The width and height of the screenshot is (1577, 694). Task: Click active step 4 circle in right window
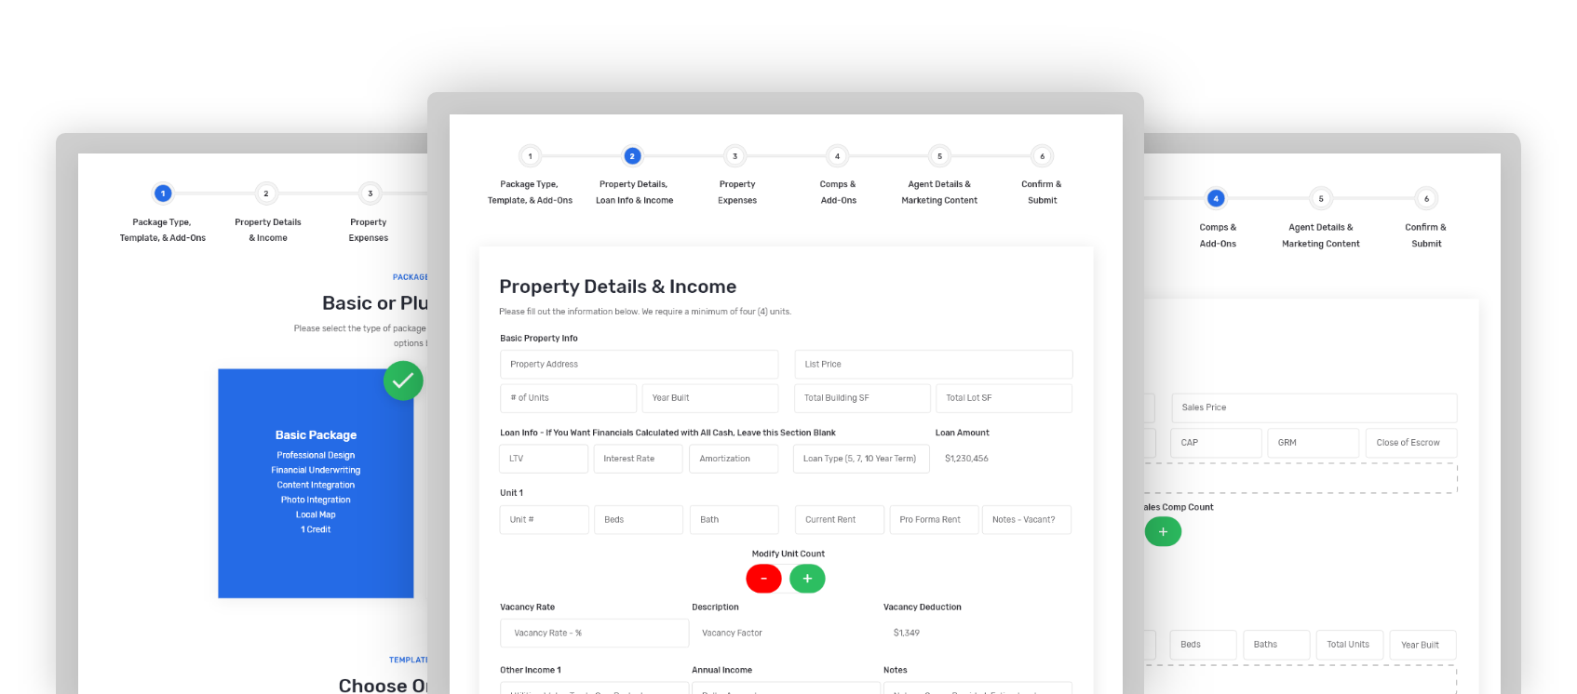coord(1216,198)
